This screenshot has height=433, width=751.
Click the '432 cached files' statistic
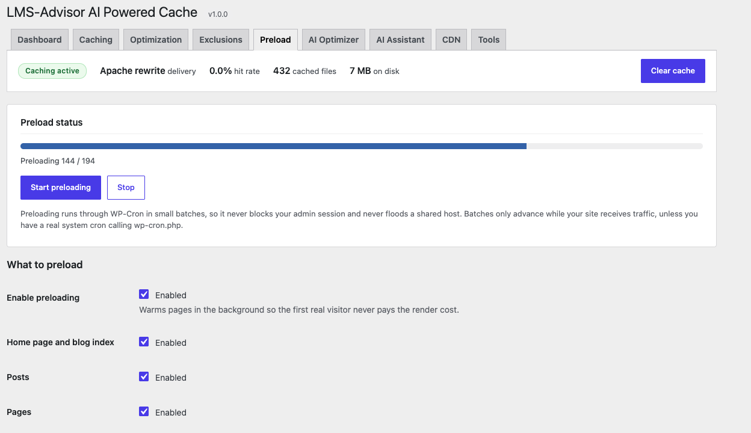304,71
